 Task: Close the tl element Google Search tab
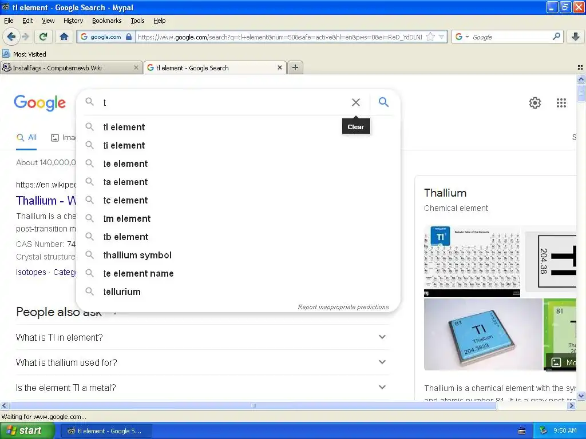[x=279, y=67]
